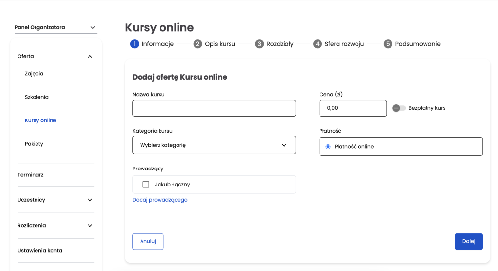
Task: Open Zajęcia in the sidebar
Action: [34, 74]
